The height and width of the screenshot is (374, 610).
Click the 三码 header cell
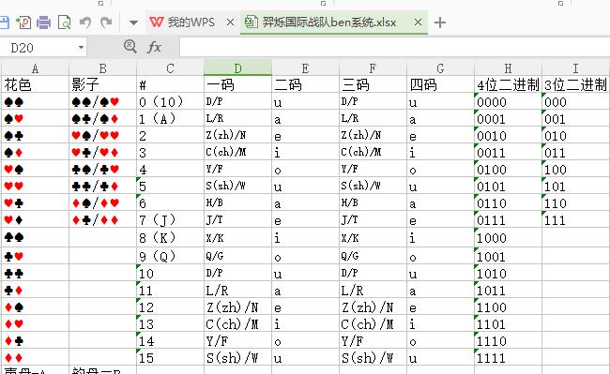click(x=374, y=84)
